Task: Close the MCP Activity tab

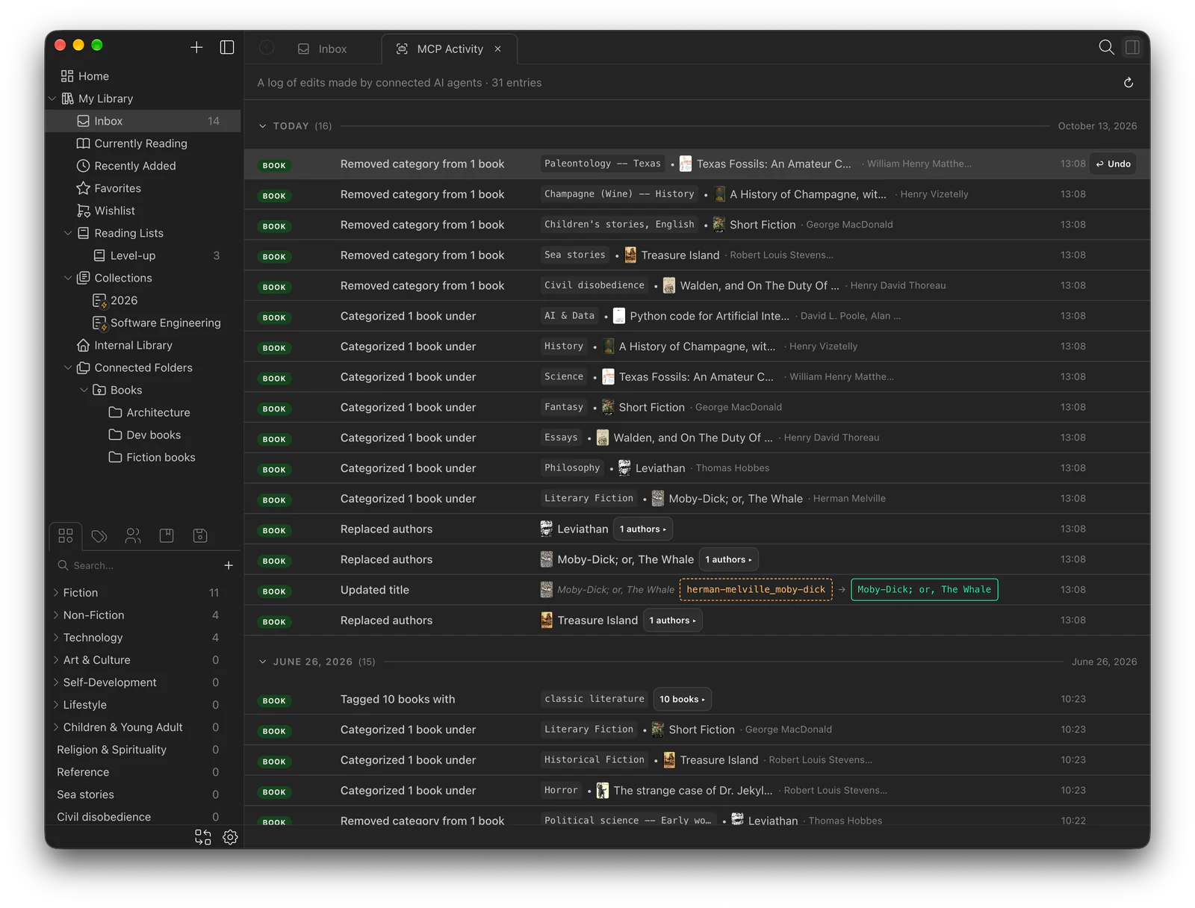Action: [x=497, y=49]
